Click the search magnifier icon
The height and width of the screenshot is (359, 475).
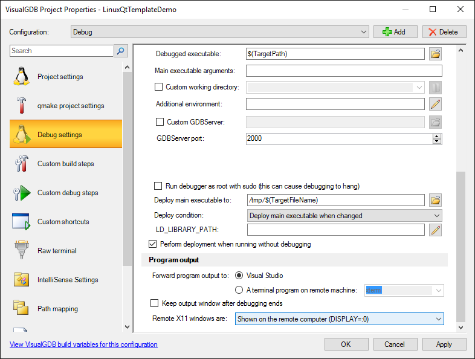pyautogui.click(x=121, y=51)
